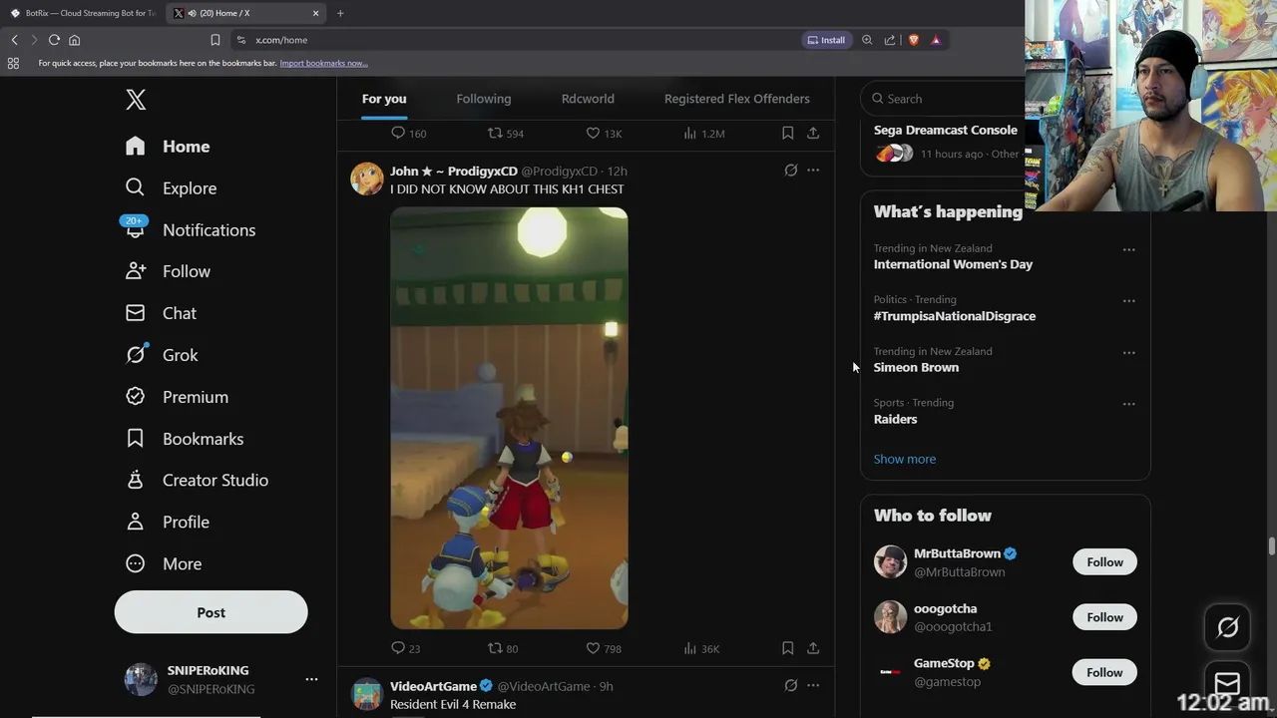Open account menu dots beside SNIPERoKING
Screen dimensions: 1277x718
(x=311, y=679)
